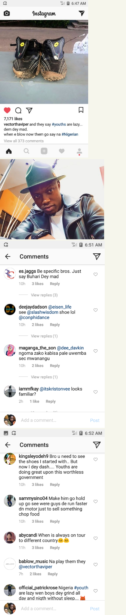Open the #Nigerian hashtag
The image size is (126, 615).
[70, 134]
